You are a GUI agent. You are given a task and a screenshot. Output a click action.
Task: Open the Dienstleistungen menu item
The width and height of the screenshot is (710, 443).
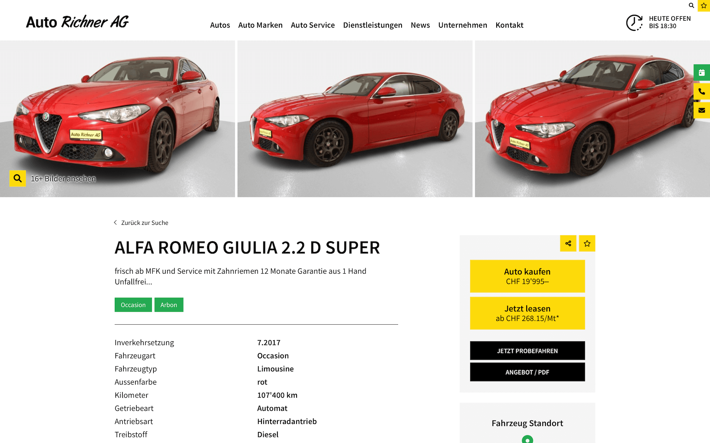373,25
